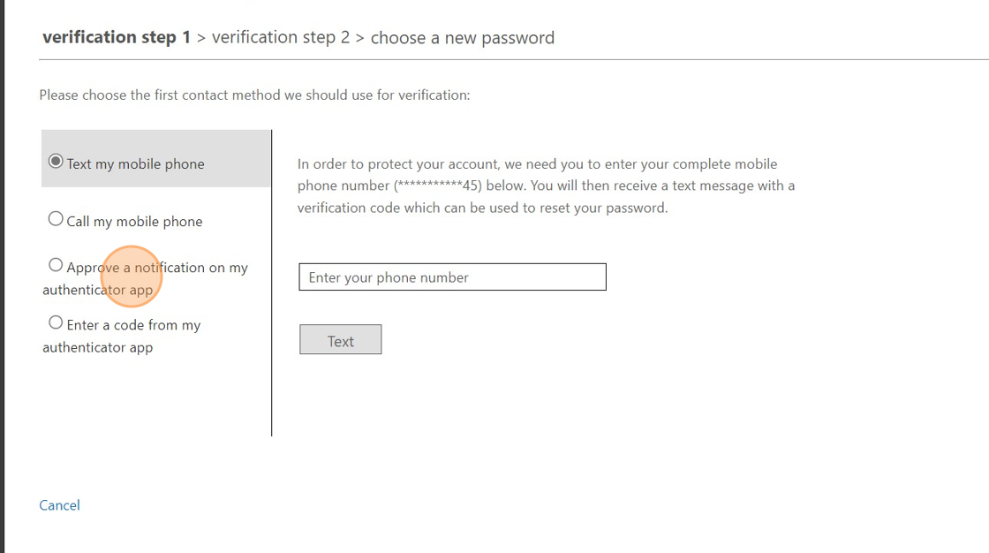Click the vertical divider beside contact methods

[272, 283]
